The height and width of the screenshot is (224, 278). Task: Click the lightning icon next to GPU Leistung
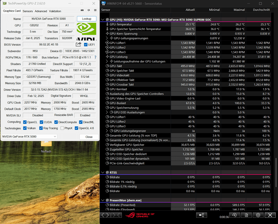[107, 57]
